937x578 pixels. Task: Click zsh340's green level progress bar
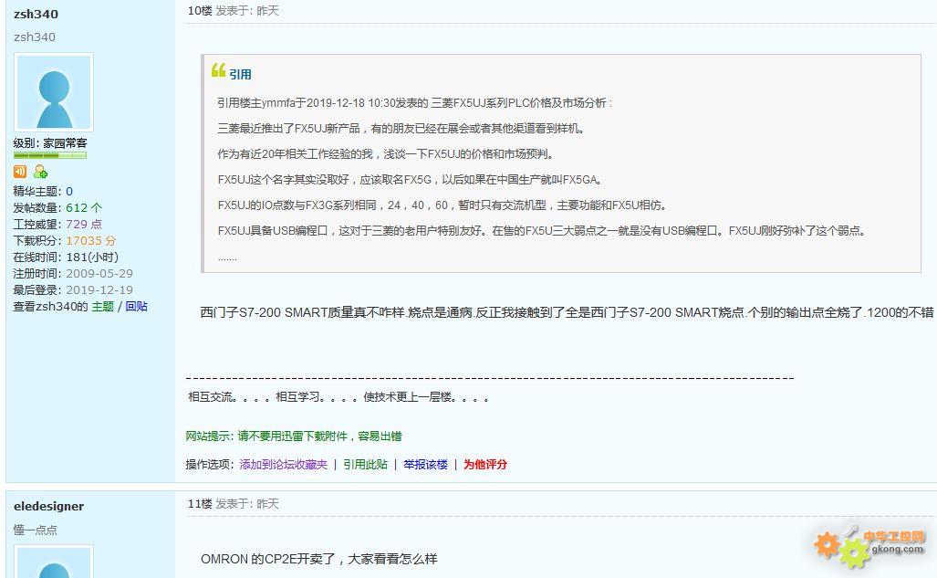pos(50,155)
